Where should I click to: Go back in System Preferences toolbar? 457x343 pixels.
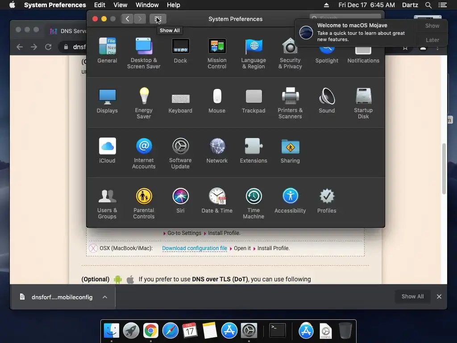(127, 19)
